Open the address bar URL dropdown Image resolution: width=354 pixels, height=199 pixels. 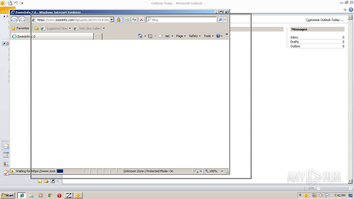click(112, 20)
